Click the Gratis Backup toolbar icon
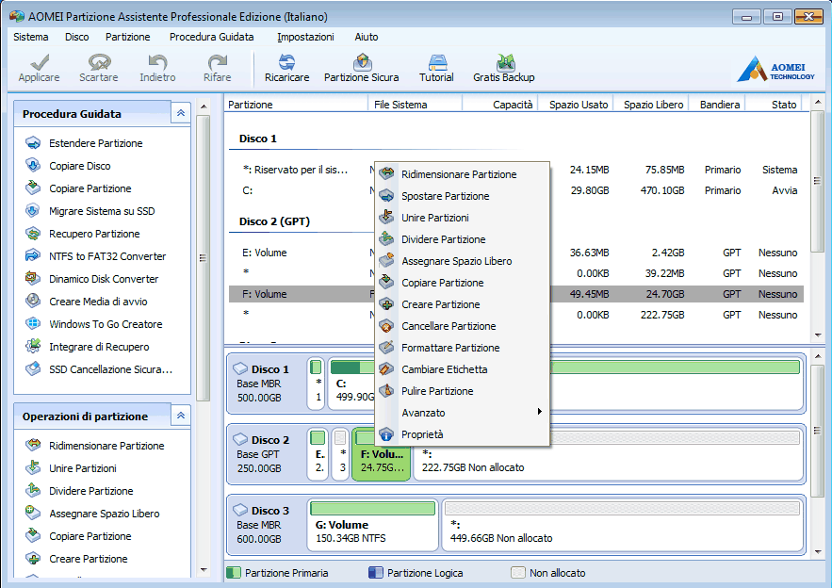This screenshot has height=588, width=832. tap(503, 68)
